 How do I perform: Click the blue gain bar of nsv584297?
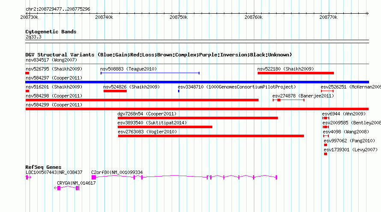(x=197, y=82)
